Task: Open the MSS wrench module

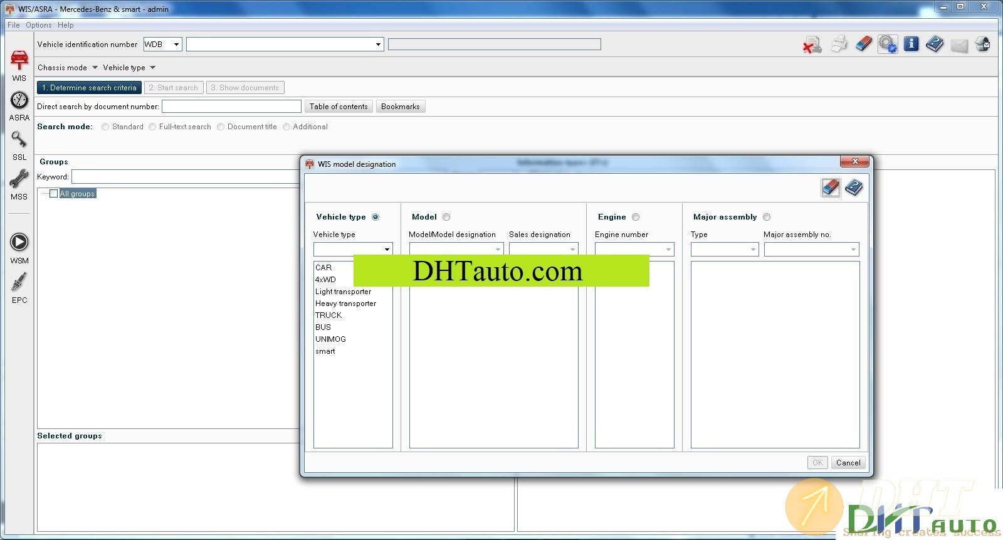Action: [19, 185]
